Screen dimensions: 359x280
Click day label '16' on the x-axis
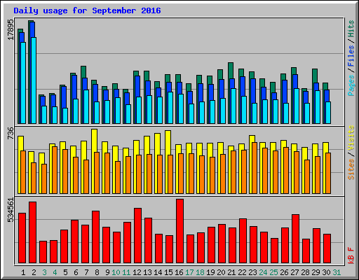point(179,272)
